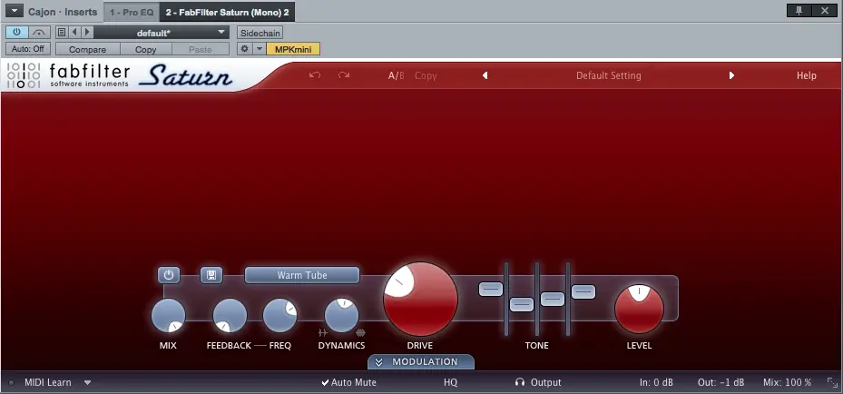Click the band save floppy icon

click(211, 275)
